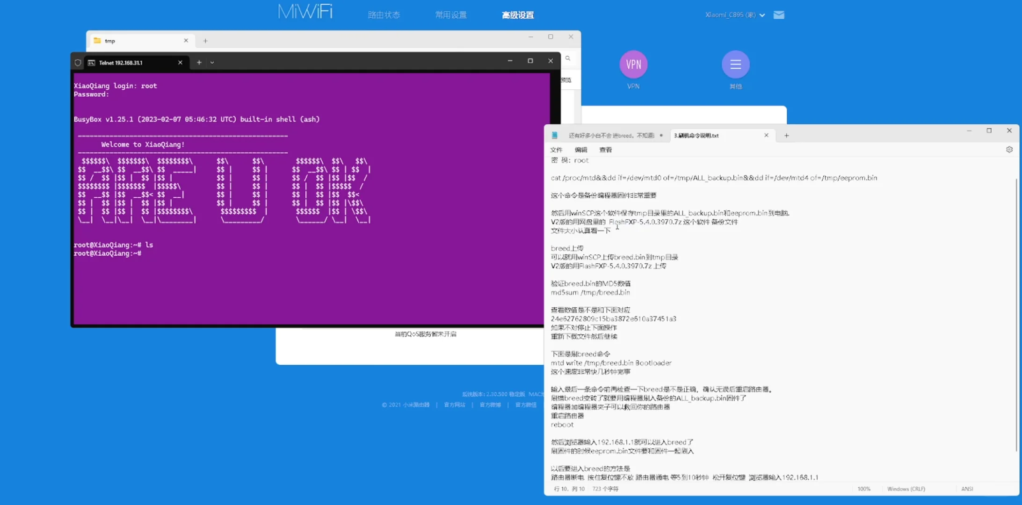
Task: Close the Telnet 192.168.31.1 tab
Action: [180, 62]
